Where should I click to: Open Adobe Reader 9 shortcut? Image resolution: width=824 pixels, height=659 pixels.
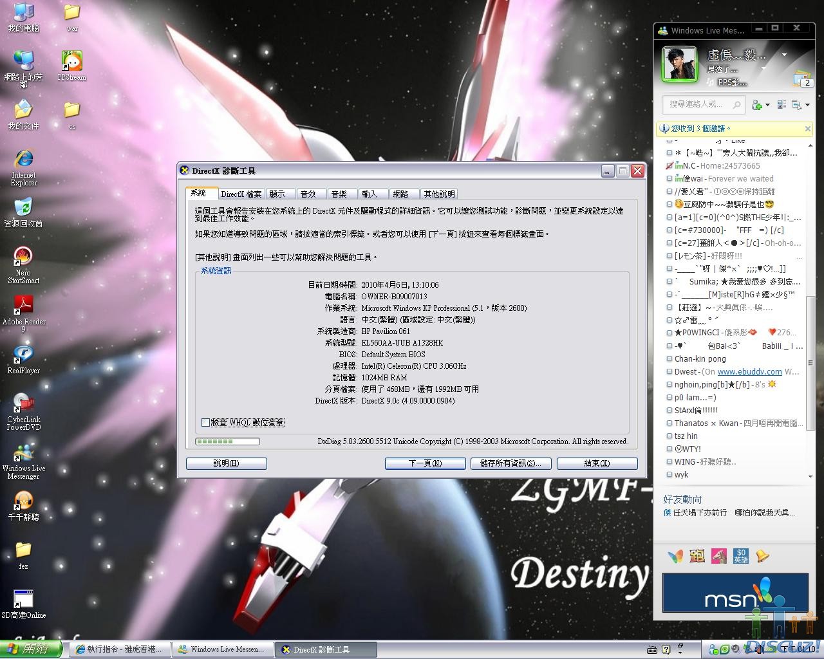click(24, 314)
